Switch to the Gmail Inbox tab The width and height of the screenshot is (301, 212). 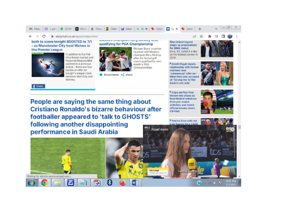[x=35, y=29]
